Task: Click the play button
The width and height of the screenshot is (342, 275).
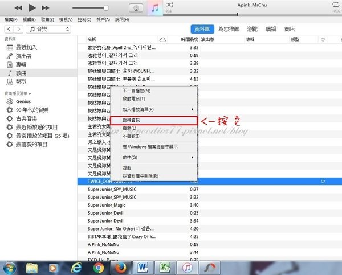Action: (32, 8)
